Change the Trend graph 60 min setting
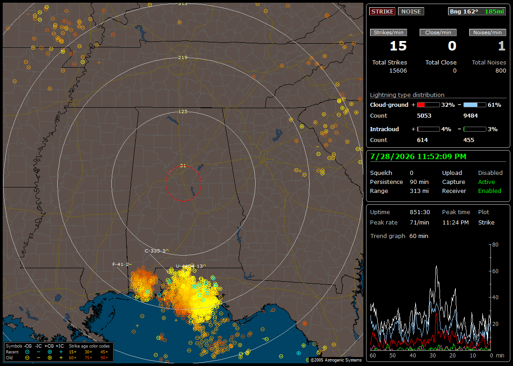This screenshot has height=366, width=513. 419,236
